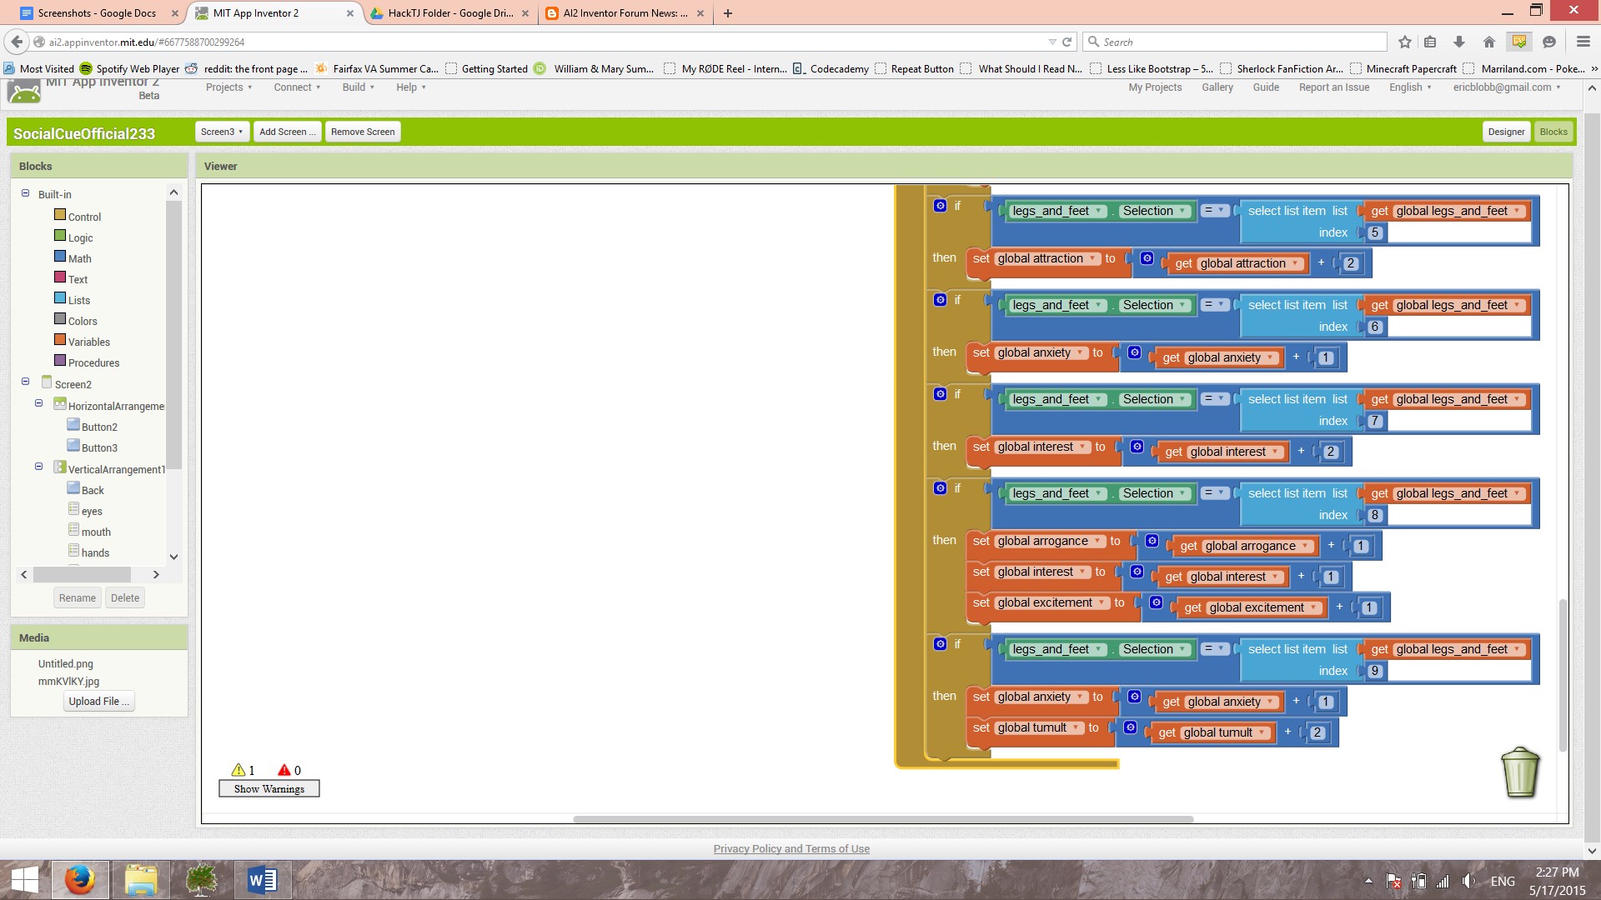Open Firefox from the Windows taskbar

80,880
